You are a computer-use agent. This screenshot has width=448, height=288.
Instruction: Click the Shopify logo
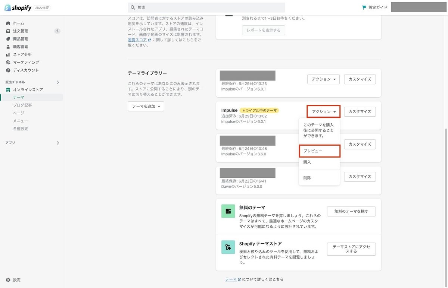tap(18, 7)
